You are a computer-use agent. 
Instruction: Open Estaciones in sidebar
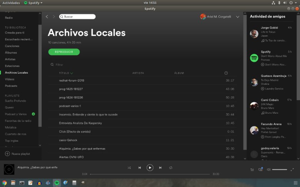point(12,66)
